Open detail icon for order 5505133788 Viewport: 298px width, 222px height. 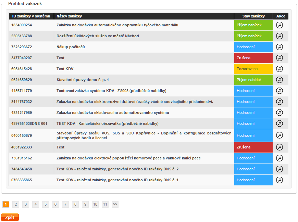click(280, 36)
